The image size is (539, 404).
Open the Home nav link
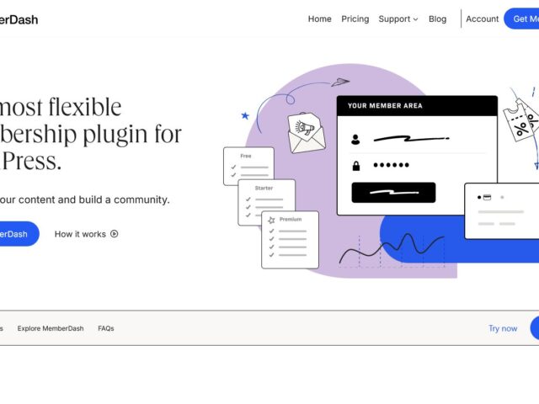[x=319, y=19]
